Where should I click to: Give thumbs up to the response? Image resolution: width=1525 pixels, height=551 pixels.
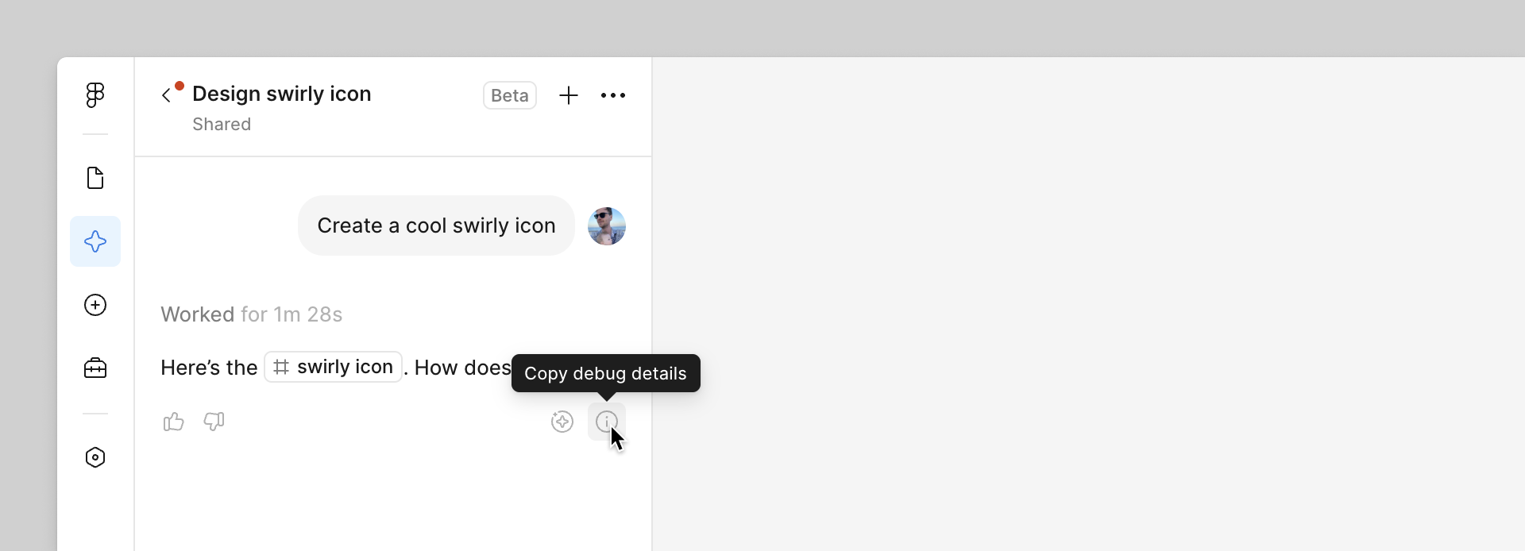click(x=173, y=422)
